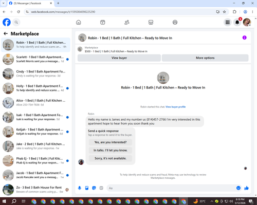Bookmark this page with the star icon
Screen dimensions: 257x205
[224, 12]
